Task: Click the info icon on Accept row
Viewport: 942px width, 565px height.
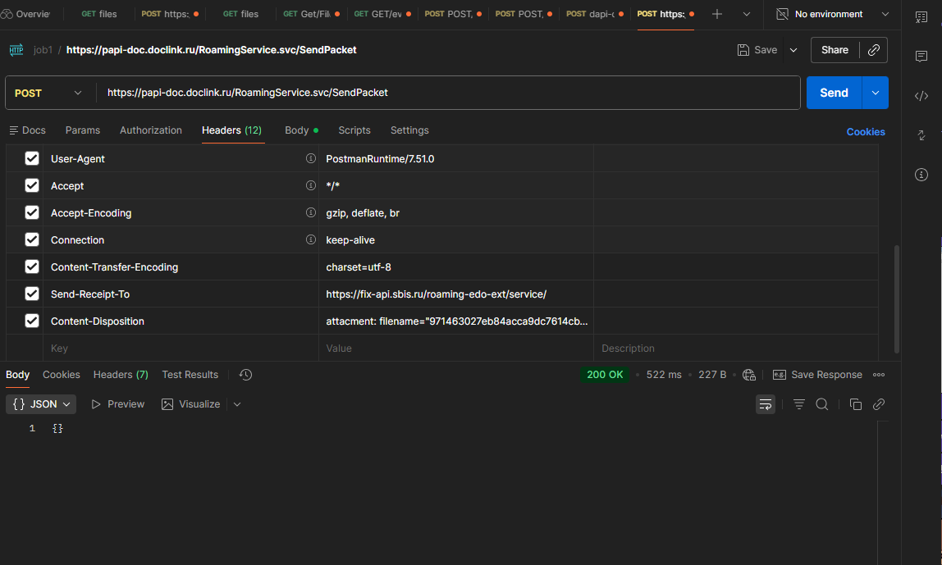Action: coord(311,185)
